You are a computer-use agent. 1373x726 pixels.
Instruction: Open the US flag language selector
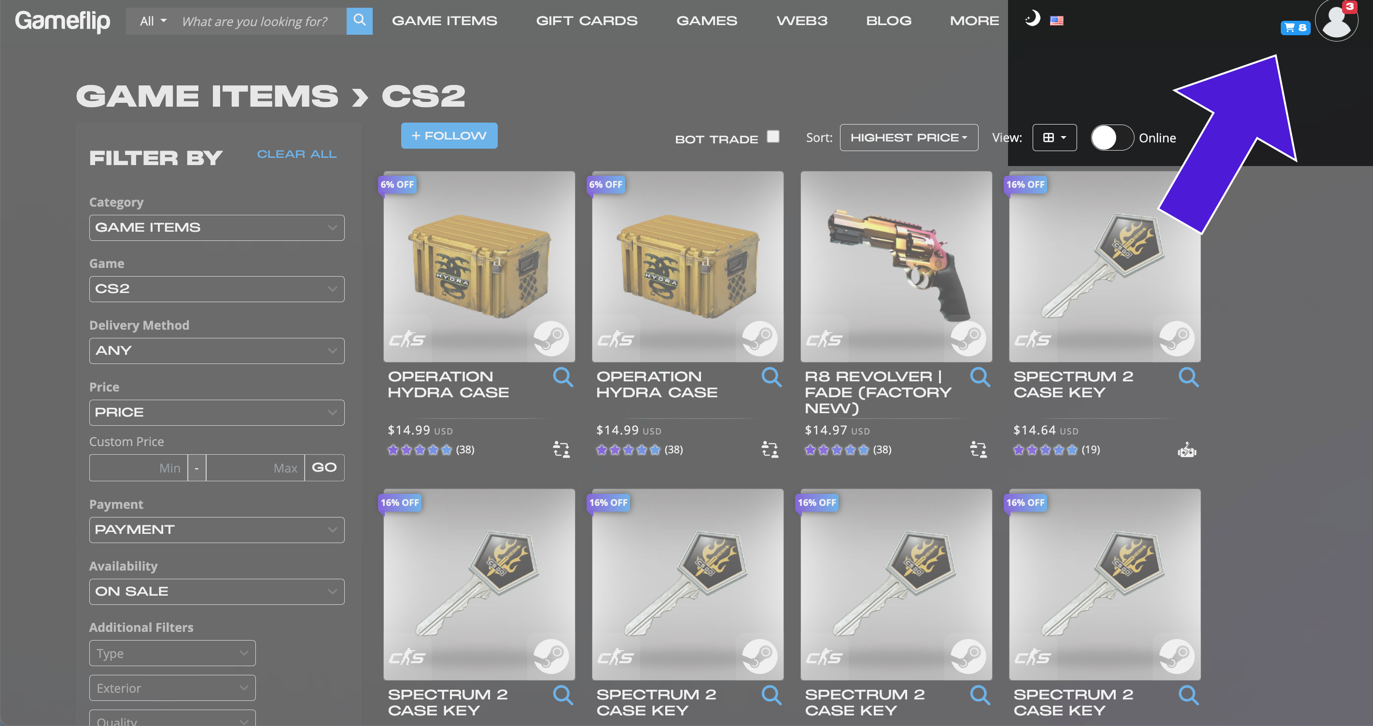coord(1056,21)
